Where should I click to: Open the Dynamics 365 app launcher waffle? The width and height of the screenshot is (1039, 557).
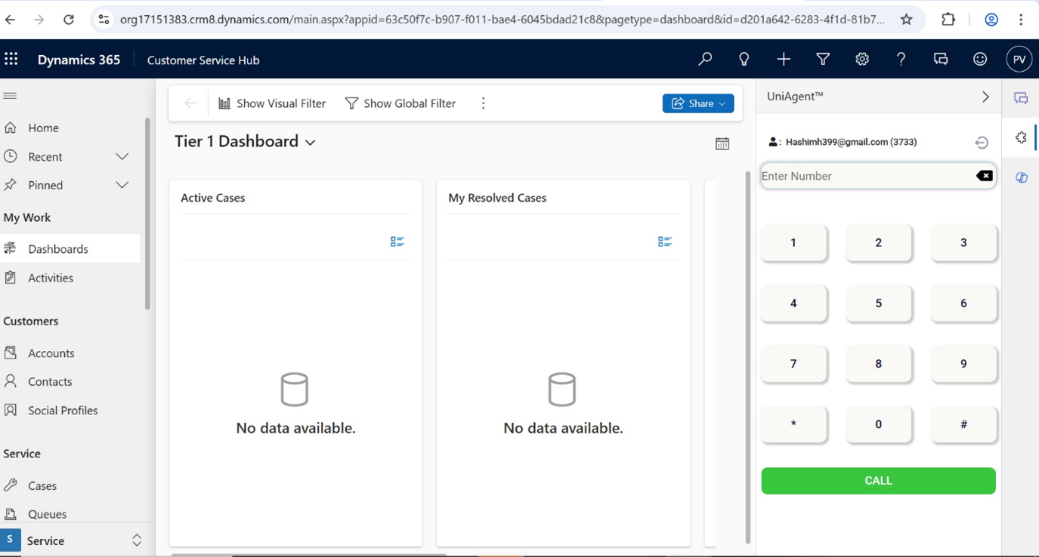point(11,60)
